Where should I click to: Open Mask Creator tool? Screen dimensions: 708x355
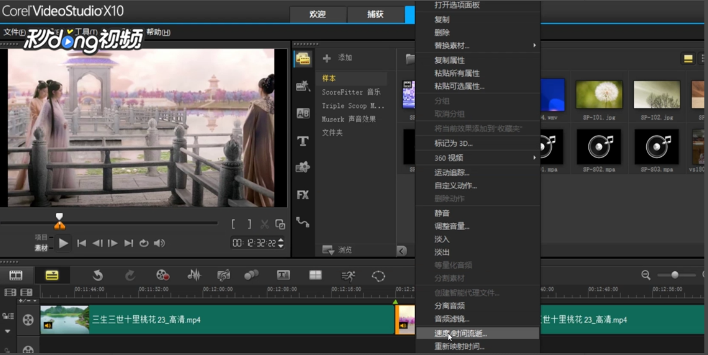click(x=379, y=276)
